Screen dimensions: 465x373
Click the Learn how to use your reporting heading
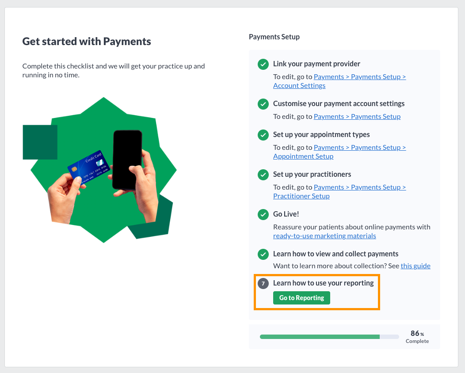[323, 283]
